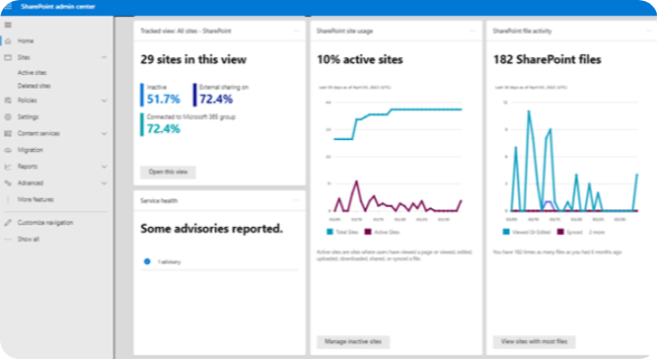Click the 29 sites in this view heading
This screenshot has width=658, height=359.
point(193,59)
